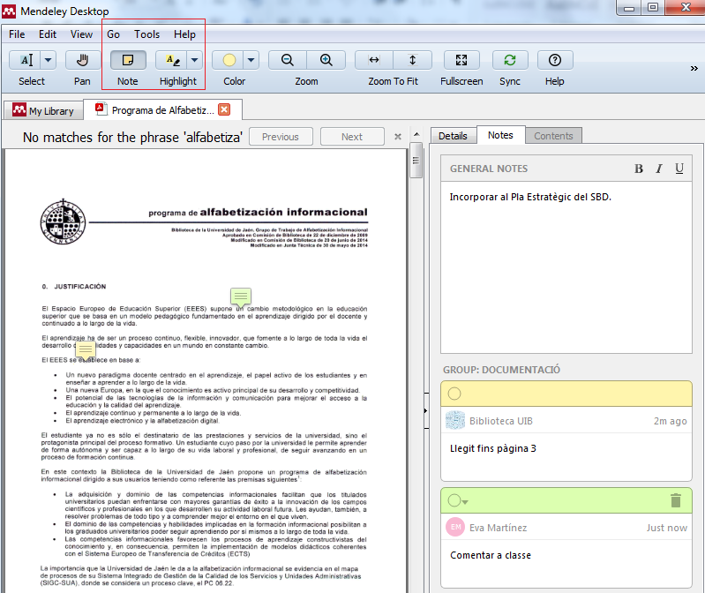Close the search results bar
Image resolution: width=705 pixels, height=593 pixels.
398,137
